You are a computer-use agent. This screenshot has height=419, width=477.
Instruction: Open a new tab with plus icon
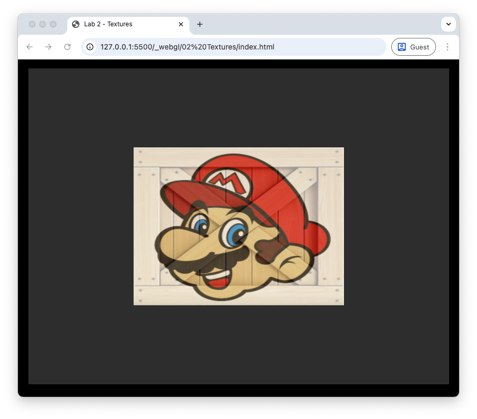(200, 24)
